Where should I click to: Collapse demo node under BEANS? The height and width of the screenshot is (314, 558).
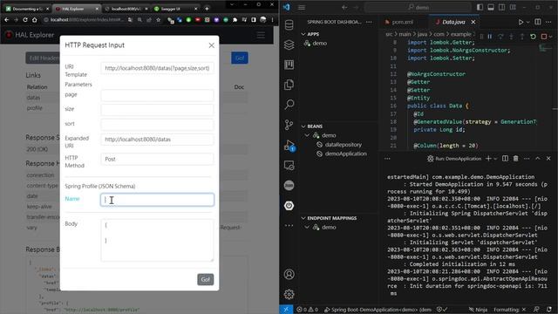click(307, 135)
